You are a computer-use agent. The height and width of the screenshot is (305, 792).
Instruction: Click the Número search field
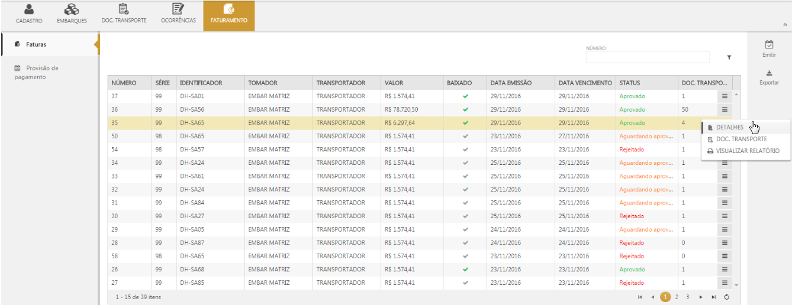[648, 57]
